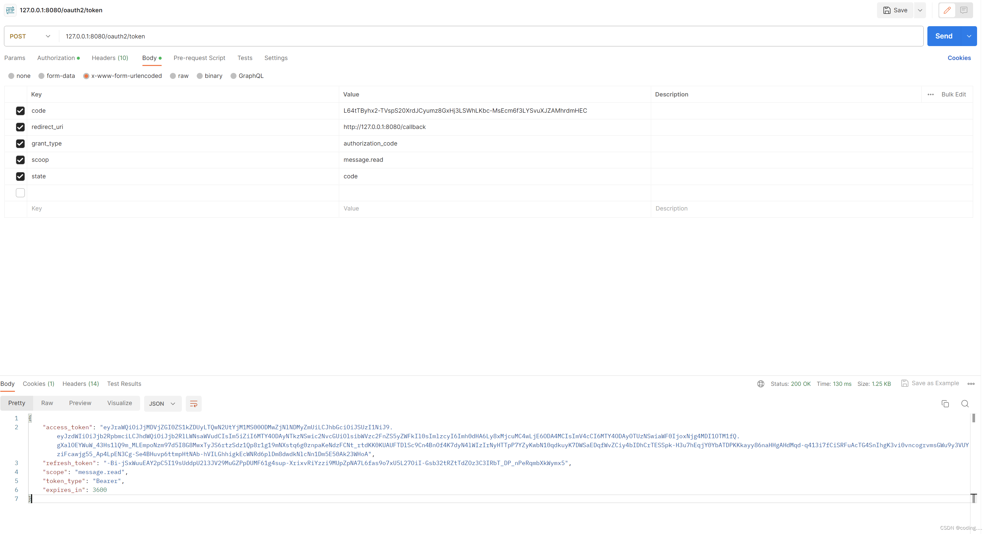Click the Time 130 ms text
The width and height of the screenshot is (987, 534).
pos(834,384)
